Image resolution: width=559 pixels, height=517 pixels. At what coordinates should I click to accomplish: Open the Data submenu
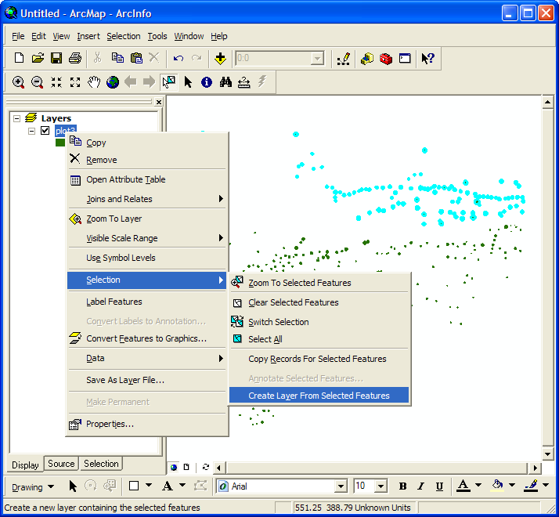pos(147,358)
